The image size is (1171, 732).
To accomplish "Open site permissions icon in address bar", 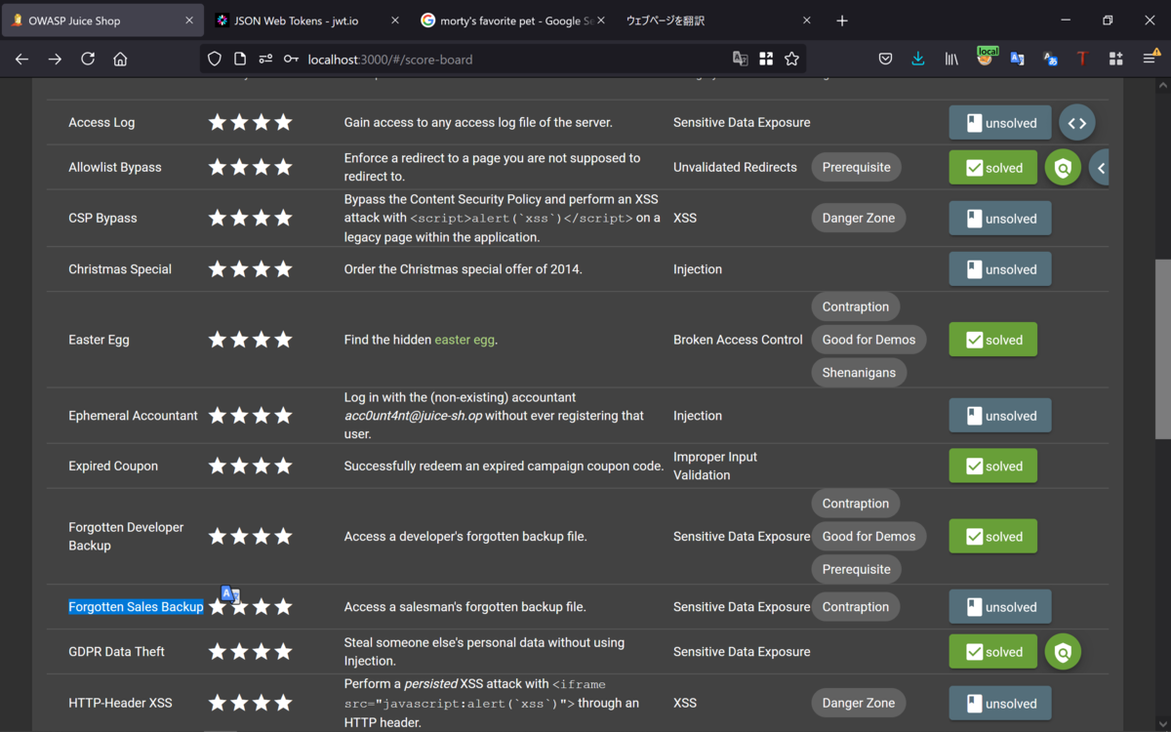I will coord(265,59).
